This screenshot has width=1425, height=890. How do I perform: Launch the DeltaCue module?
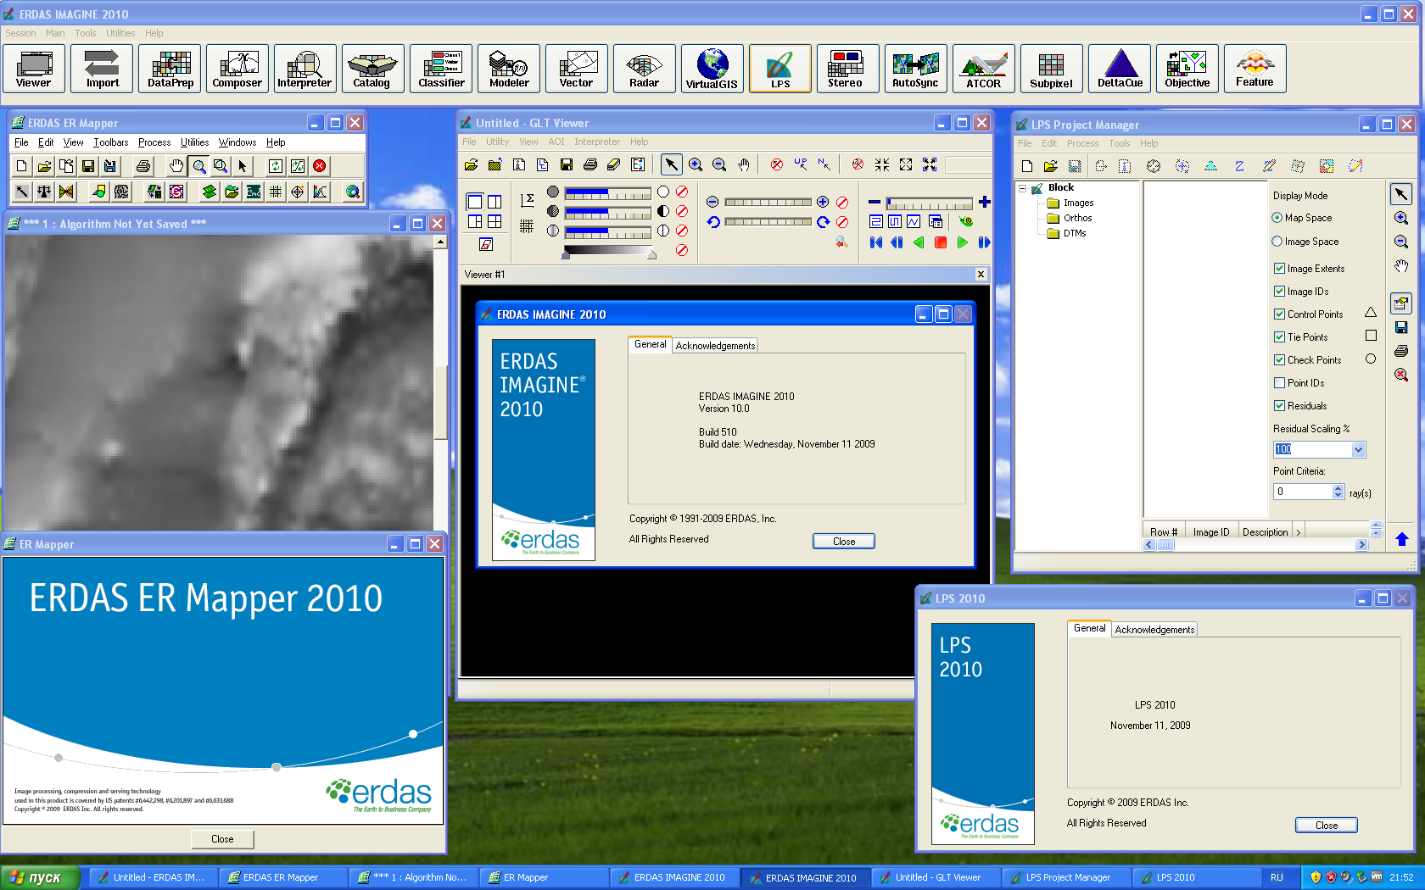tap(1120, 68)
